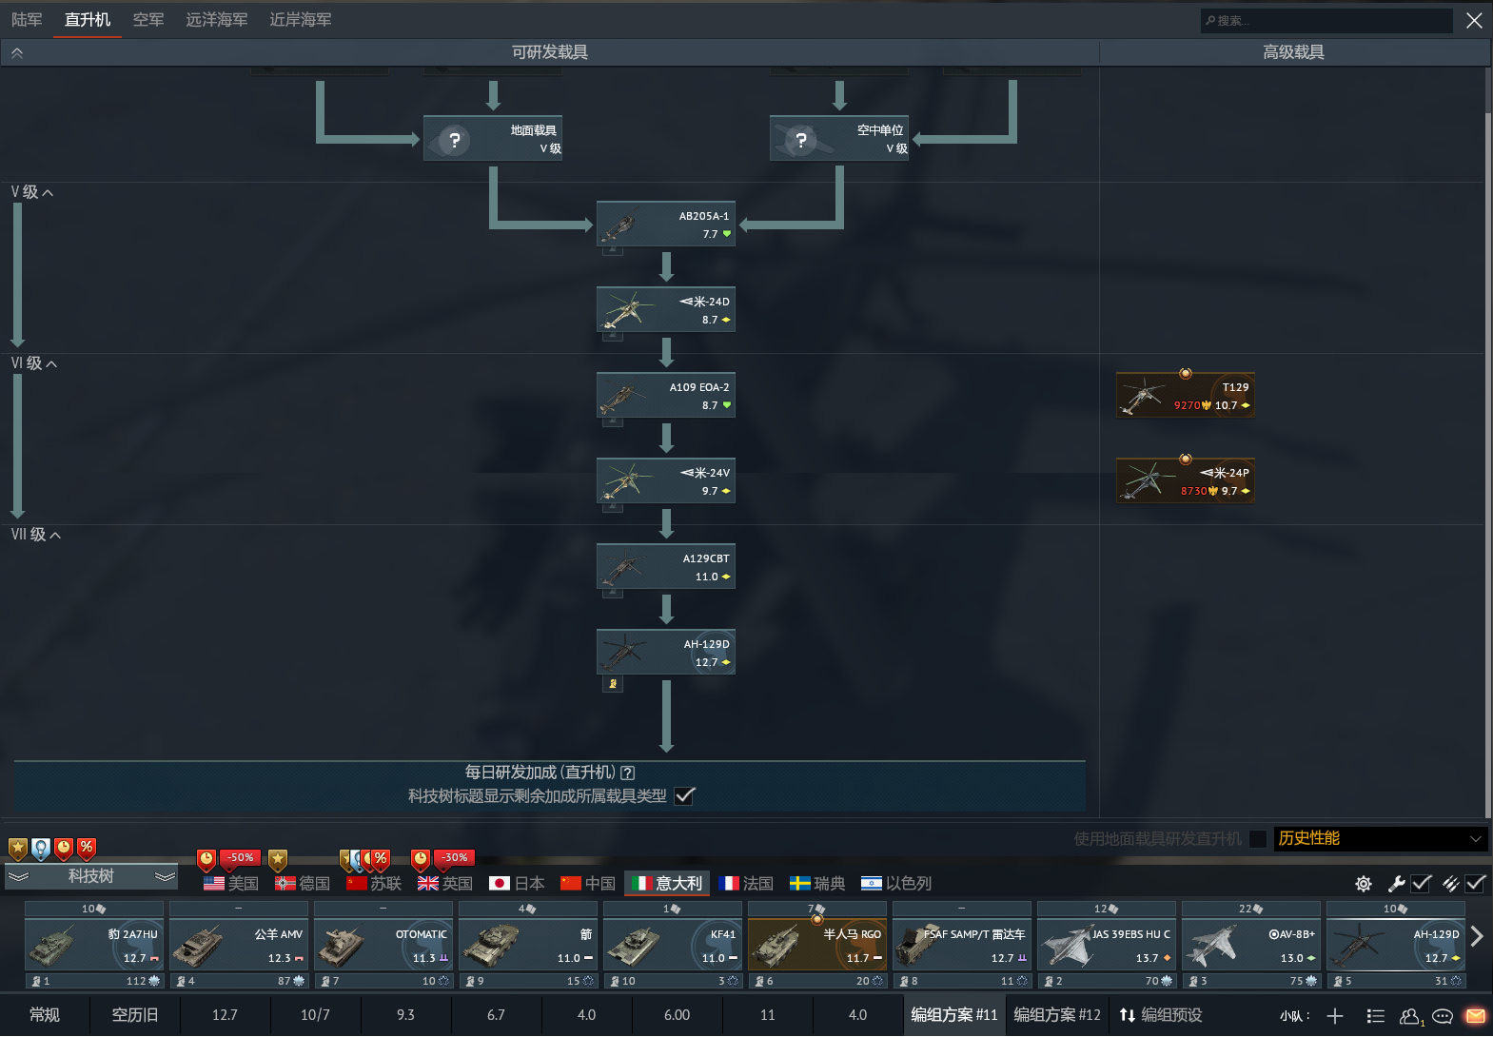Switch to the 近岸海军 tab

(x=301, y=20)
